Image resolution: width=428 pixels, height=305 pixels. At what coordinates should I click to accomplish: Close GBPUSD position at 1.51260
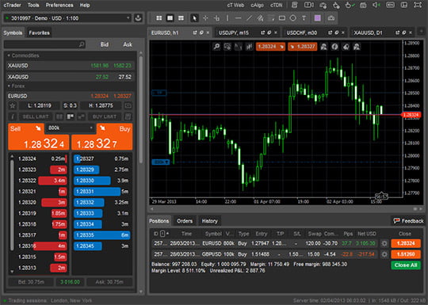pyautogui.click(x=406, y=254)
